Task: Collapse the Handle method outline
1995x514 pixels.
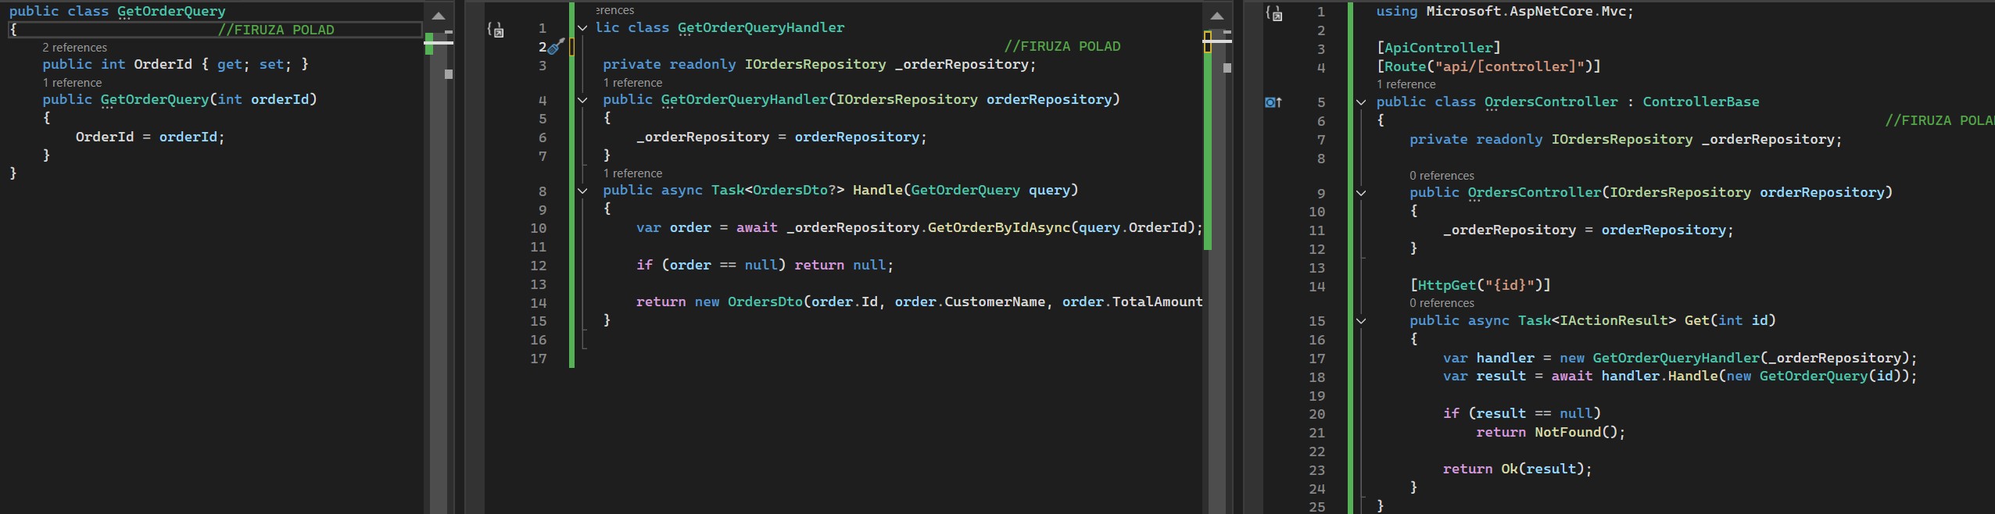Action: 582,191
